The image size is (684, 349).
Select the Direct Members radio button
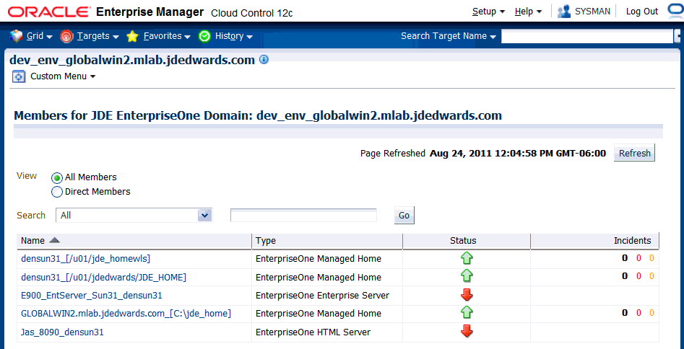click(x=57, y=192)
